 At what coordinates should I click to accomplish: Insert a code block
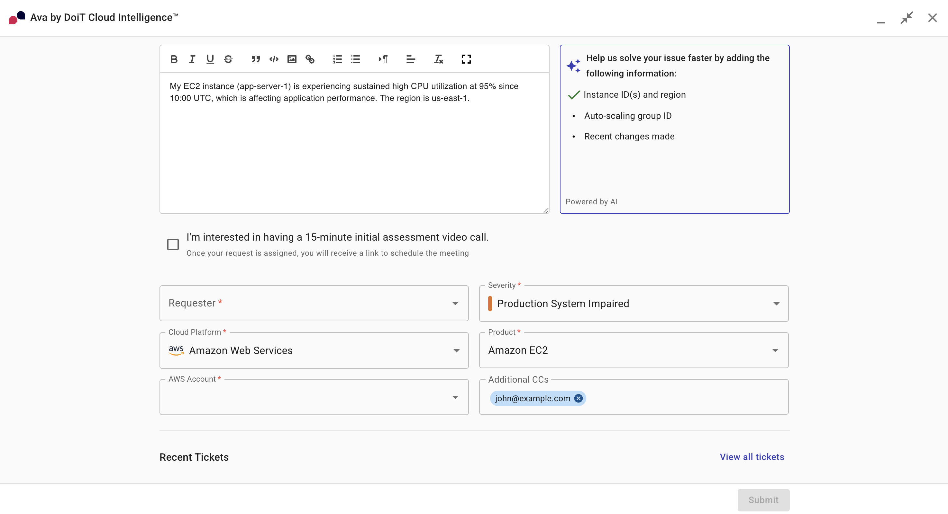[x=274, y=59]
